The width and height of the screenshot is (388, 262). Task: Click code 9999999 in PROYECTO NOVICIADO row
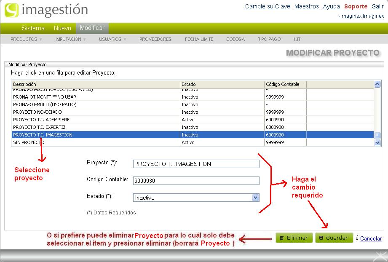pyautogui.click(x=275, y=112)
